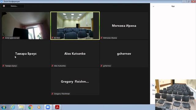Select Тамара Бреус participant tile
This screenshot has width=196, height=110.
click(x=26, y=54)
